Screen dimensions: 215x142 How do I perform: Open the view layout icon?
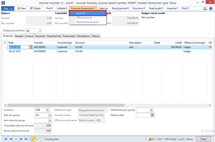click(x=205, y=8)
